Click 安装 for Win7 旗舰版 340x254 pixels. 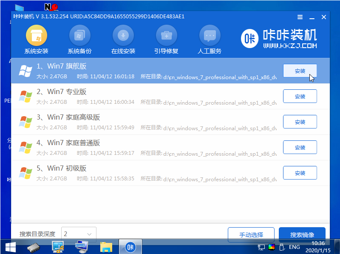(300, 71)
